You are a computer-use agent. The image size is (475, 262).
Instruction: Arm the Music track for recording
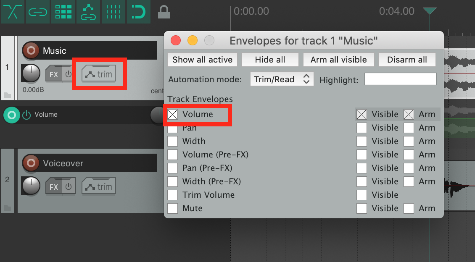[31, 50]
